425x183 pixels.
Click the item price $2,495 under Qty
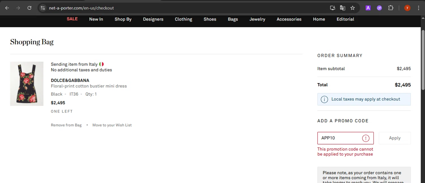click(58, 103)
